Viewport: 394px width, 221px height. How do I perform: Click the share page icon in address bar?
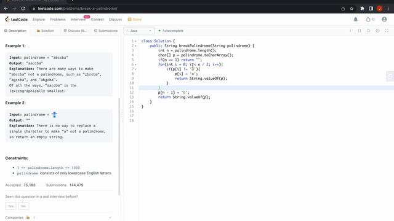click(343, 9)
